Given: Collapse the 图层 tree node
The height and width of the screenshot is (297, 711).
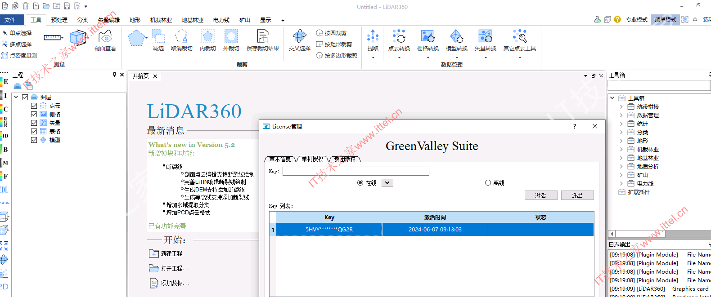Looking at the screenshot, I should (x=16, y=97).
